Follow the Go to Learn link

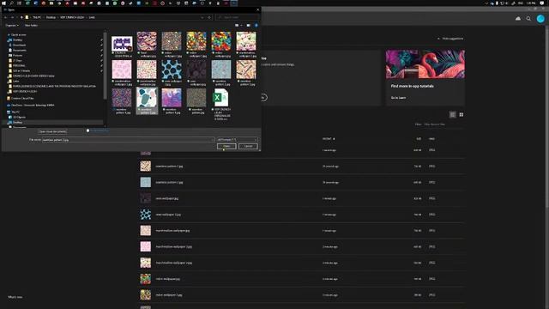(x=398, y=98)
